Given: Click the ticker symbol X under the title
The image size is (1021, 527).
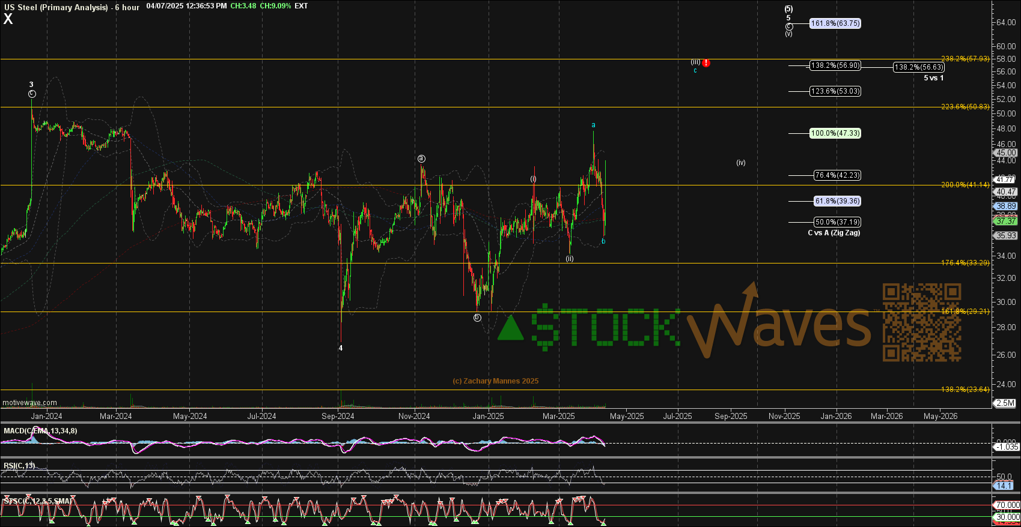Looking at the screenshot, I should pyautogui.click(x=8, y=19).
